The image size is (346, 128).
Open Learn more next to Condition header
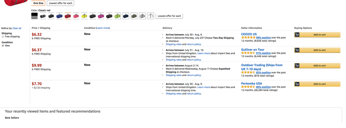(x=103, y=28)
